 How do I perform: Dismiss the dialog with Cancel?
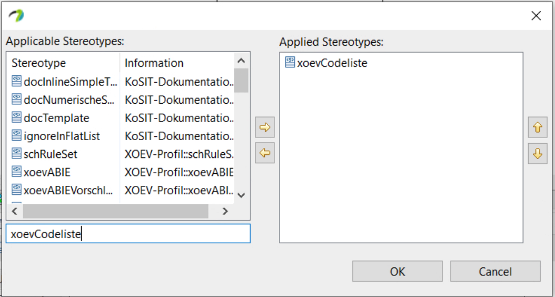coord(495,272)
